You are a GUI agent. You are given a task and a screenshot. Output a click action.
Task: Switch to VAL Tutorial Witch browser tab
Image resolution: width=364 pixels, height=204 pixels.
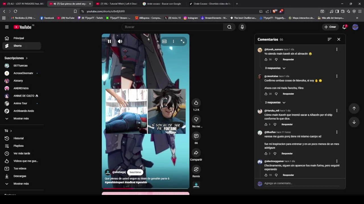117,4
